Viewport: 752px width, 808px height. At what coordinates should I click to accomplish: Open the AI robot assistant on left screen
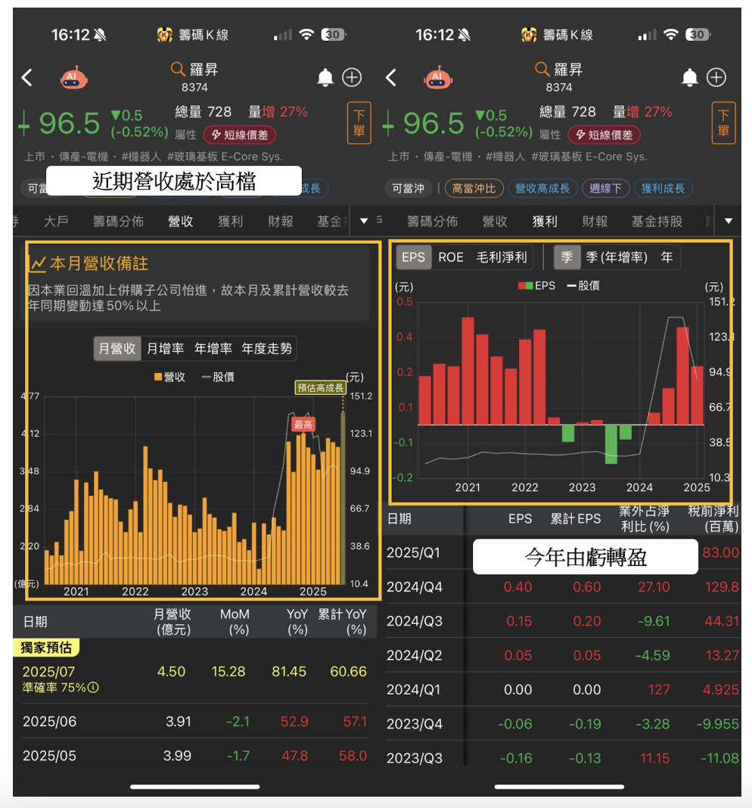pyautogui.click(x=73, y=77)
